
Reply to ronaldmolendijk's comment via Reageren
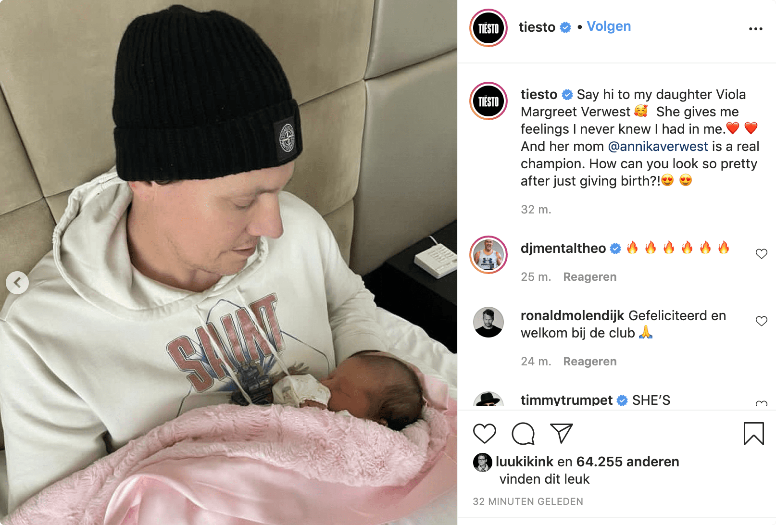[589, 362]
